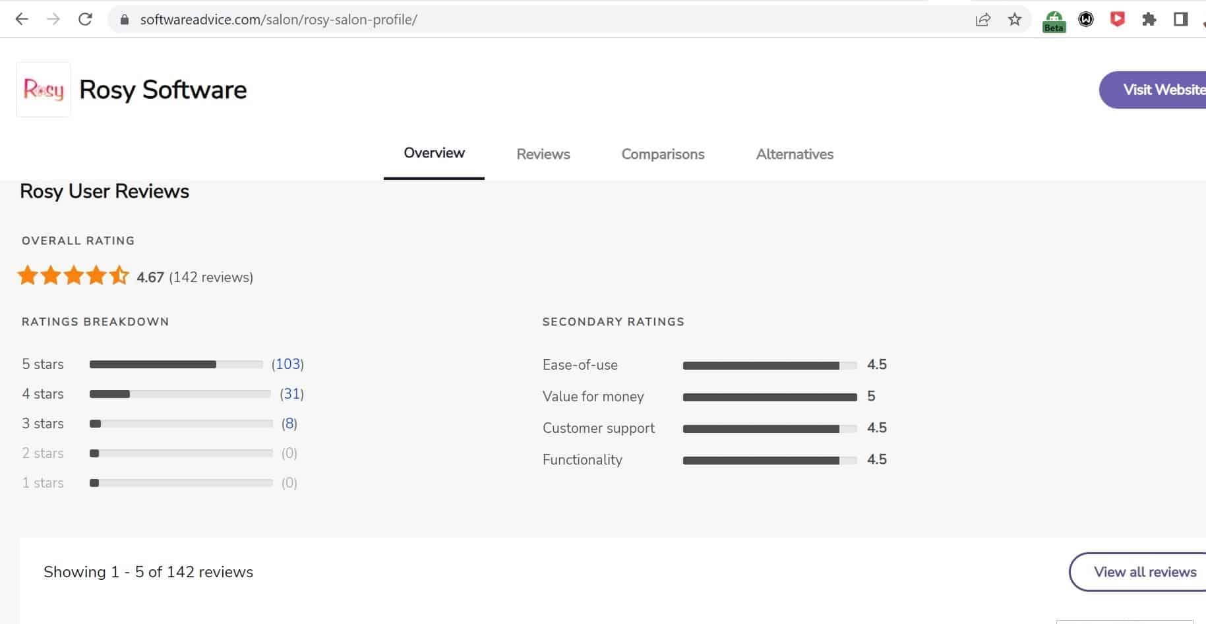This screenshot has height=624, width=1206.
Task: Click the Ease-of-use score 4.5
Action: coord(877,364)
